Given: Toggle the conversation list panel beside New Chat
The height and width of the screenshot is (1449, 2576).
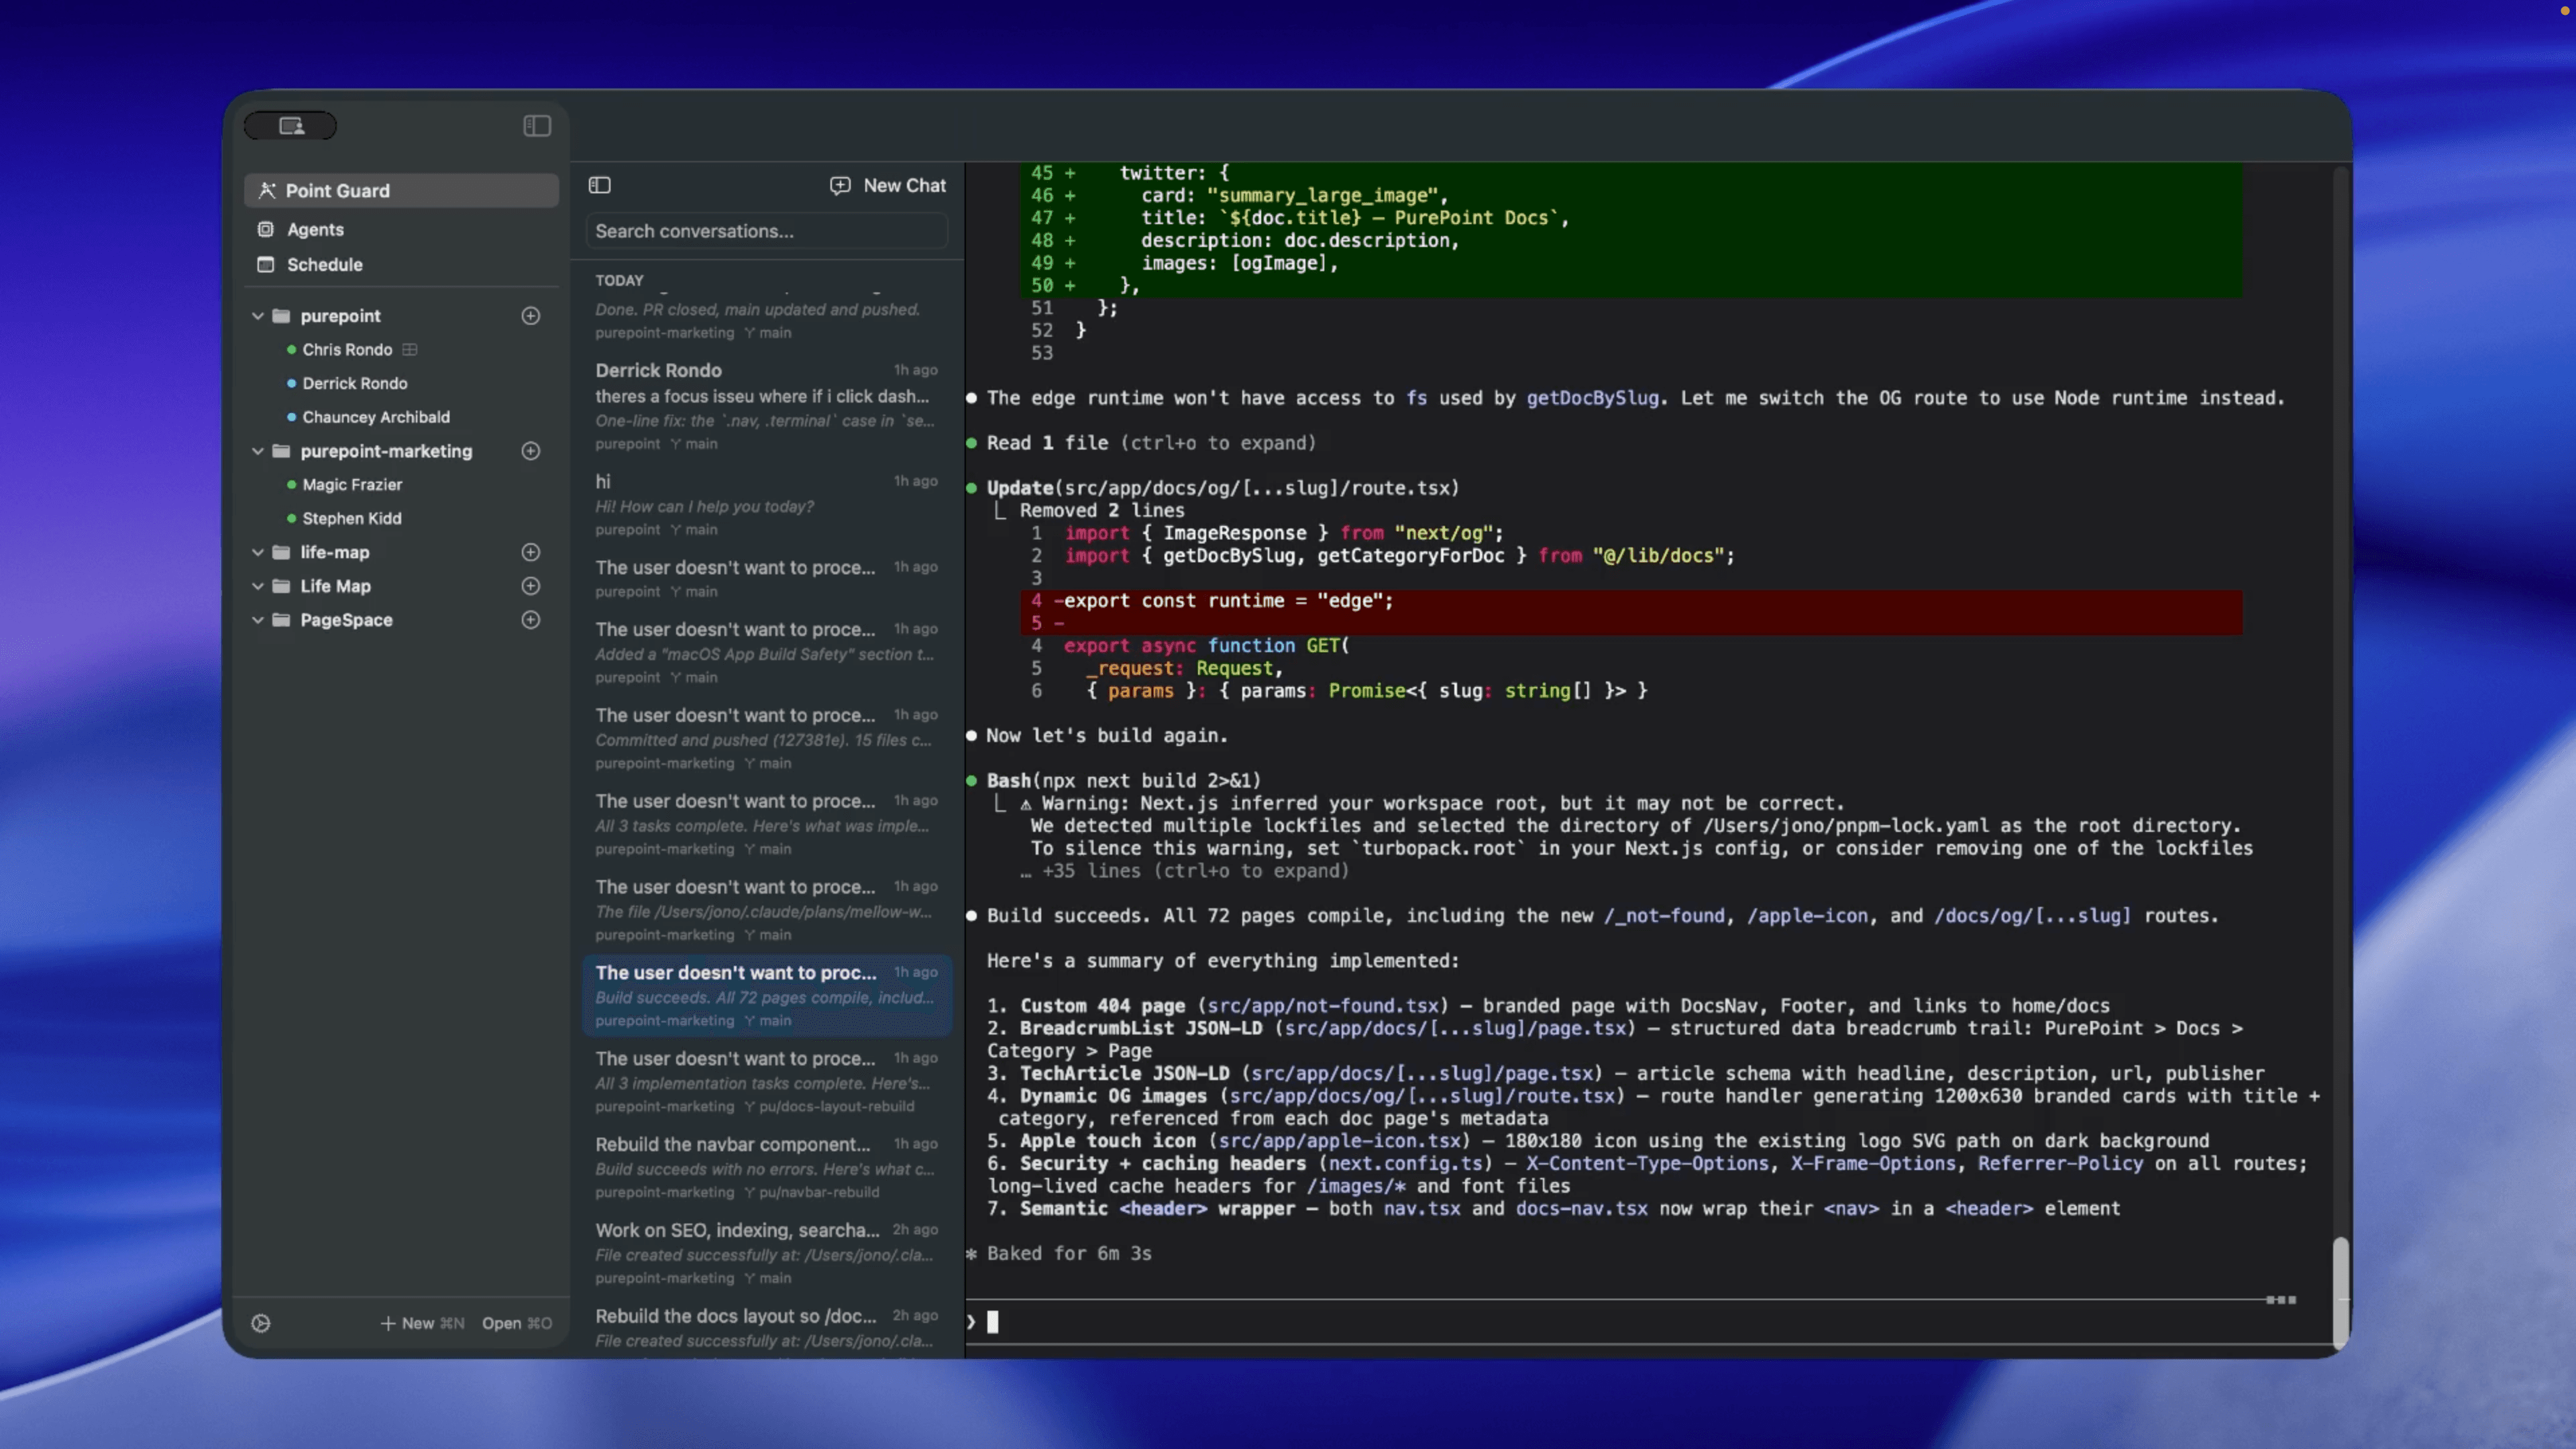Looking at the screenshot, I should click(x=600, y=185).
